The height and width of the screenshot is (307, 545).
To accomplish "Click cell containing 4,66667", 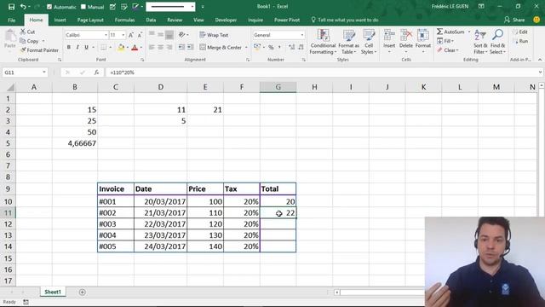I will coord(75,143).
